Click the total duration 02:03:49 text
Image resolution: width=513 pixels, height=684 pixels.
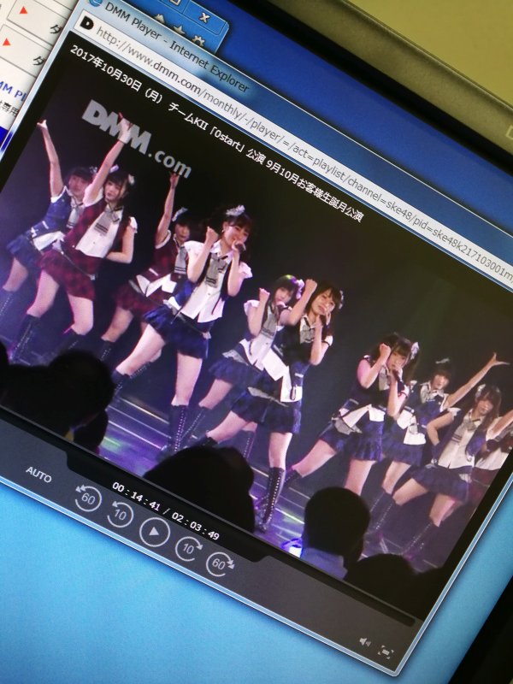point(196,526)
